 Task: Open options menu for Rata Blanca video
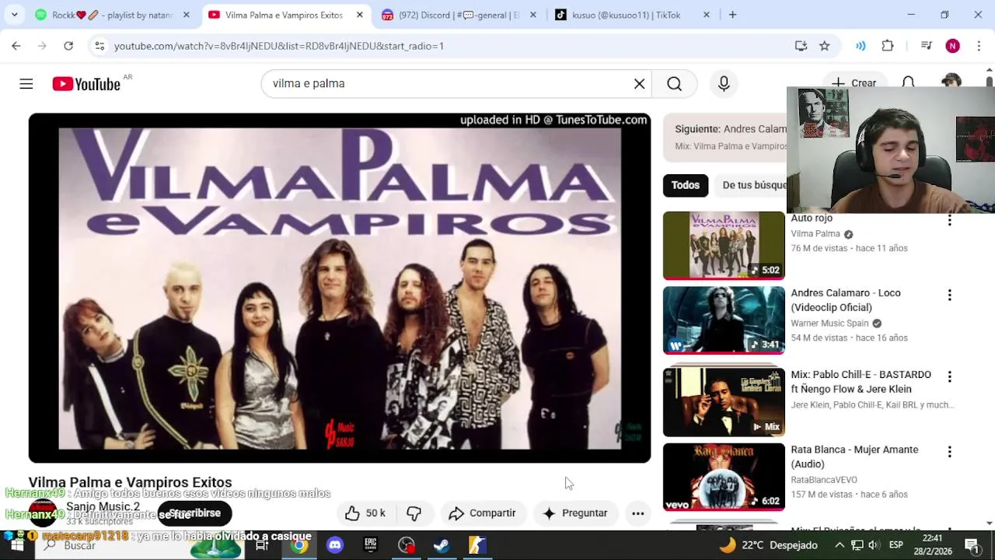[x=949, y=452]
